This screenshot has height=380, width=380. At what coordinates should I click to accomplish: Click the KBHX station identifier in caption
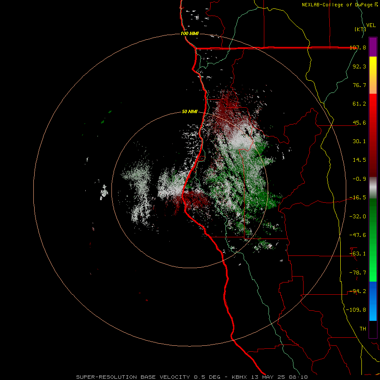(240, 377)
